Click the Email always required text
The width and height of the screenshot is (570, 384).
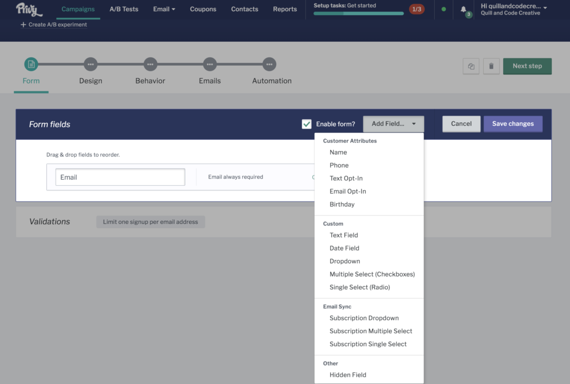point(235,177)
